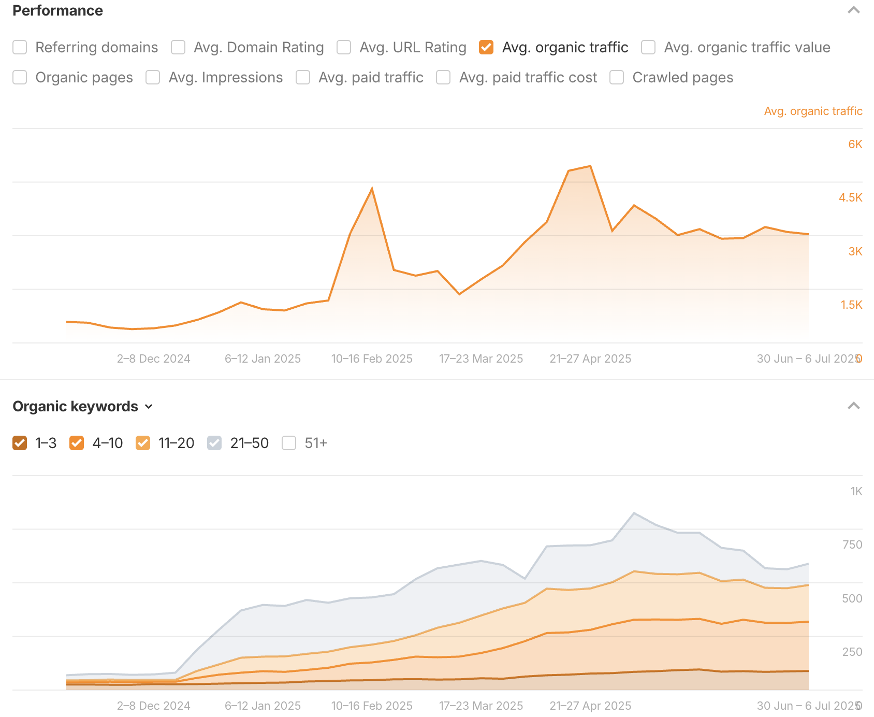Click the Avg. organic traffic legend label
The width and height of the screenshot is (874, 717).
tap(812, 111)
